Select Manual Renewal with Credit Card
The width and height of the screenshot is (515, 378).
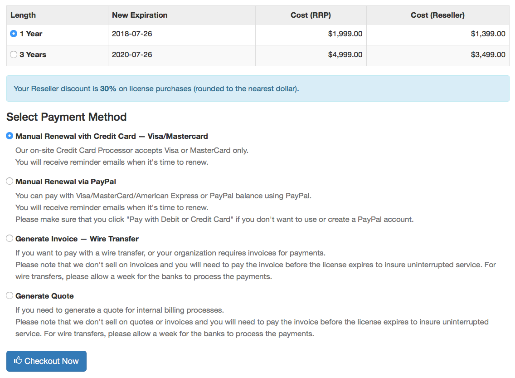tap(10, 136)
